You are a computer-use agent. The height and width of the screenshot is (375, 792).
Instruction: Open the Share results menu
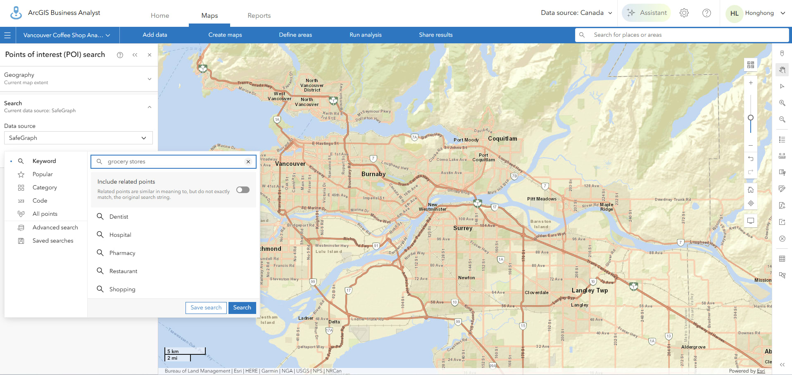436,35
